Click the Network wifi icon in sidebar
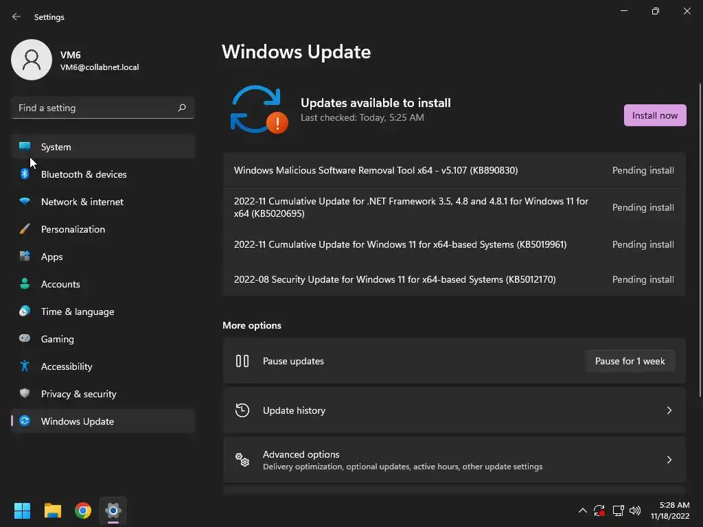Viewport: 703px width, 527px height. 25,201
